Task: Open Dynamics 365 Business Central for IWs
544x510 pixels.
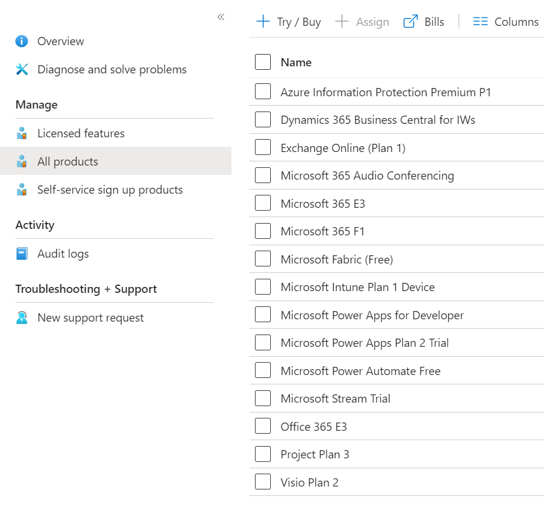Action: [378, 120]
